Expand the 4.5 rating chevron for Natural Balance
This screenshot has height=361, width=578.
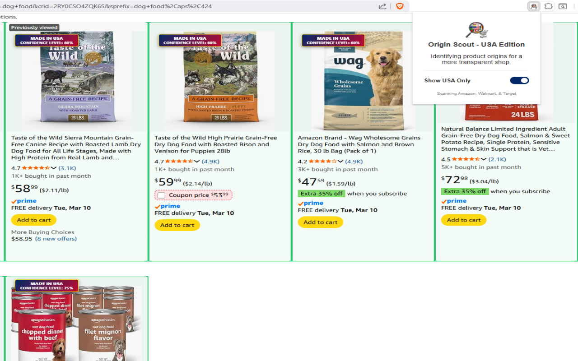[x=484, y=159]
